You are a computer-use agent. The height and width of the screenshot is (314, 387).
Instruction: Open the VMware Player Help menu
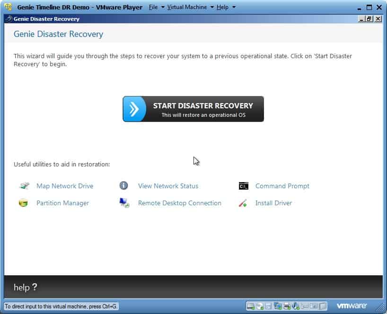click(226, 7)
